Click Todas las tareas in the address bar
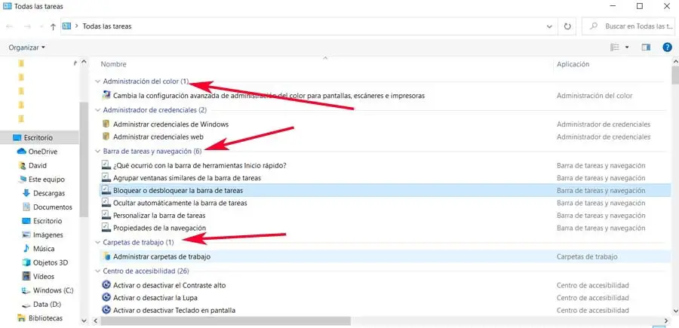Image resolution: width=679 pixels, height=328 pixels. point(107,26)
